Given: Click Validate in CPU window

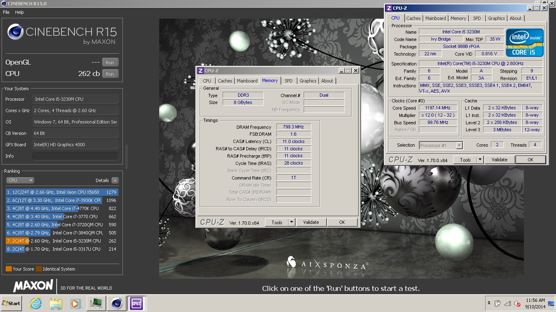Looking at the screenshot, I should click(499, 160).
